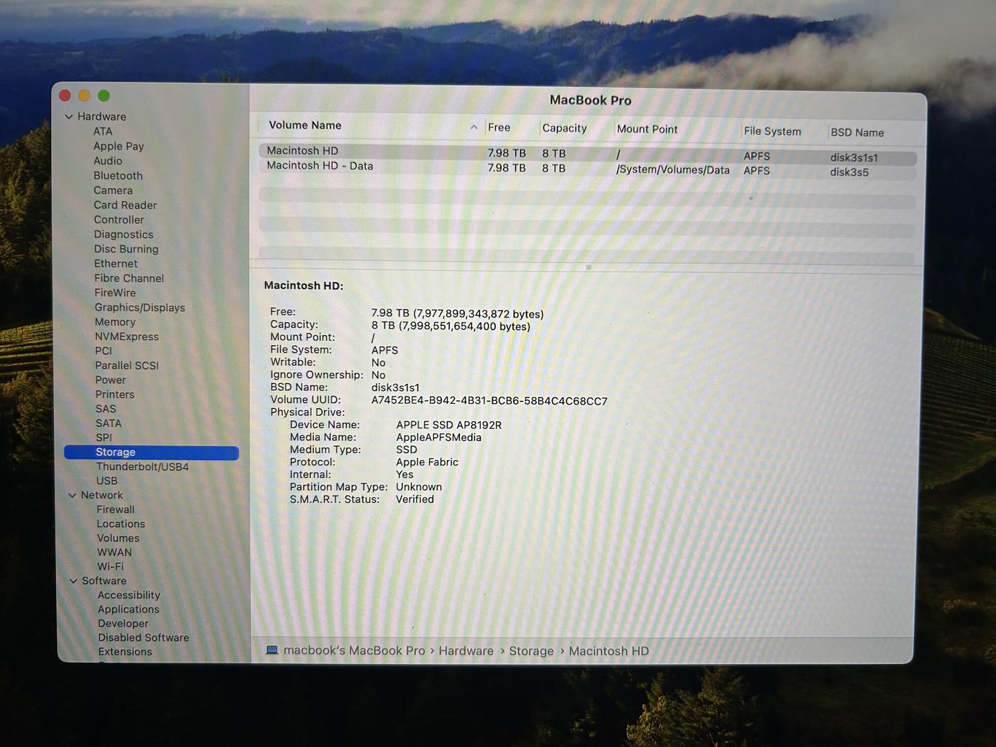Image resolution: width=996 pixels, height=747 pixels.
Task: Click the disk3s5 BSD name cell
Action: point(849,173)
